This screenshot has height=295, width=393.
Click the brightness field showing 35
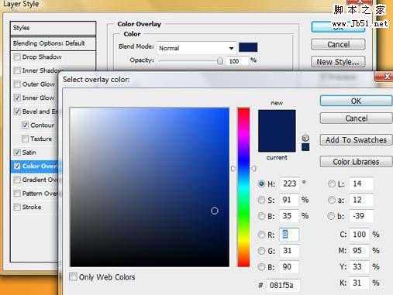coord(290,216)
